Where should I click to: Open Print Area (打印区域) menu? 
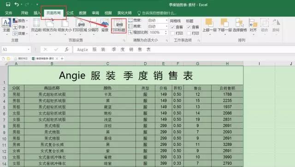pyautogui.click(x=80, y=26)
